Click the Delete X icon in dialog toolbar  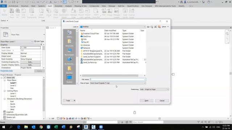(x=156, y=27)
